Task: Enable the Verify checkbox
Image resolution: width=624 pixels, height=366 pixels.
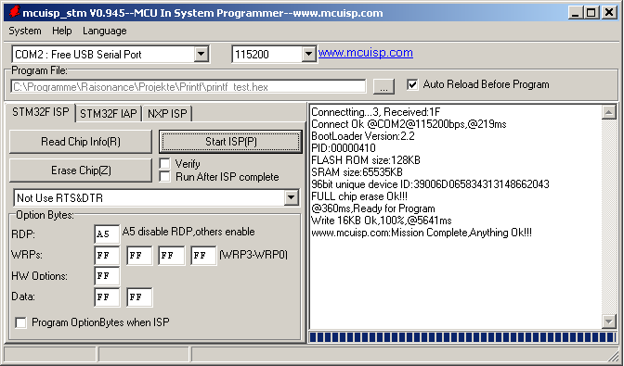Action: [x=164, y=164]
